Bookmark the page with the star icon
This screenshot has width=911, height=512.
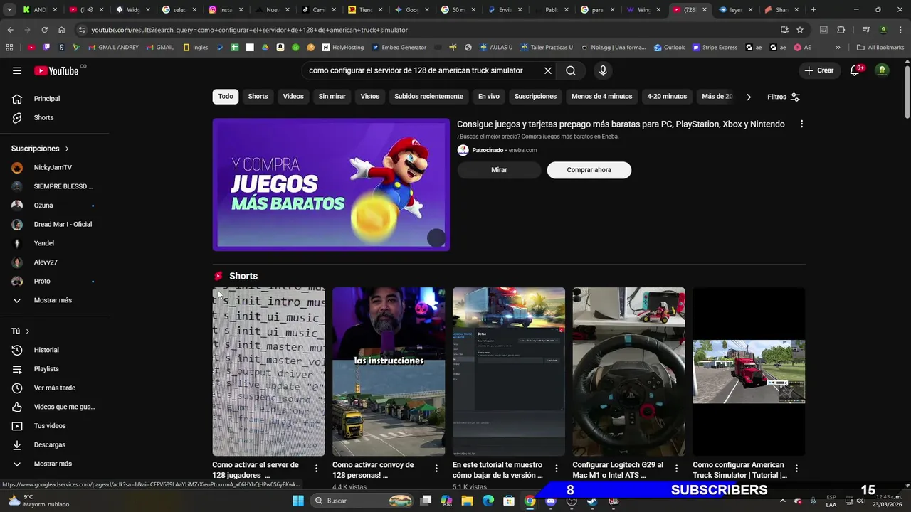[800, 30]
